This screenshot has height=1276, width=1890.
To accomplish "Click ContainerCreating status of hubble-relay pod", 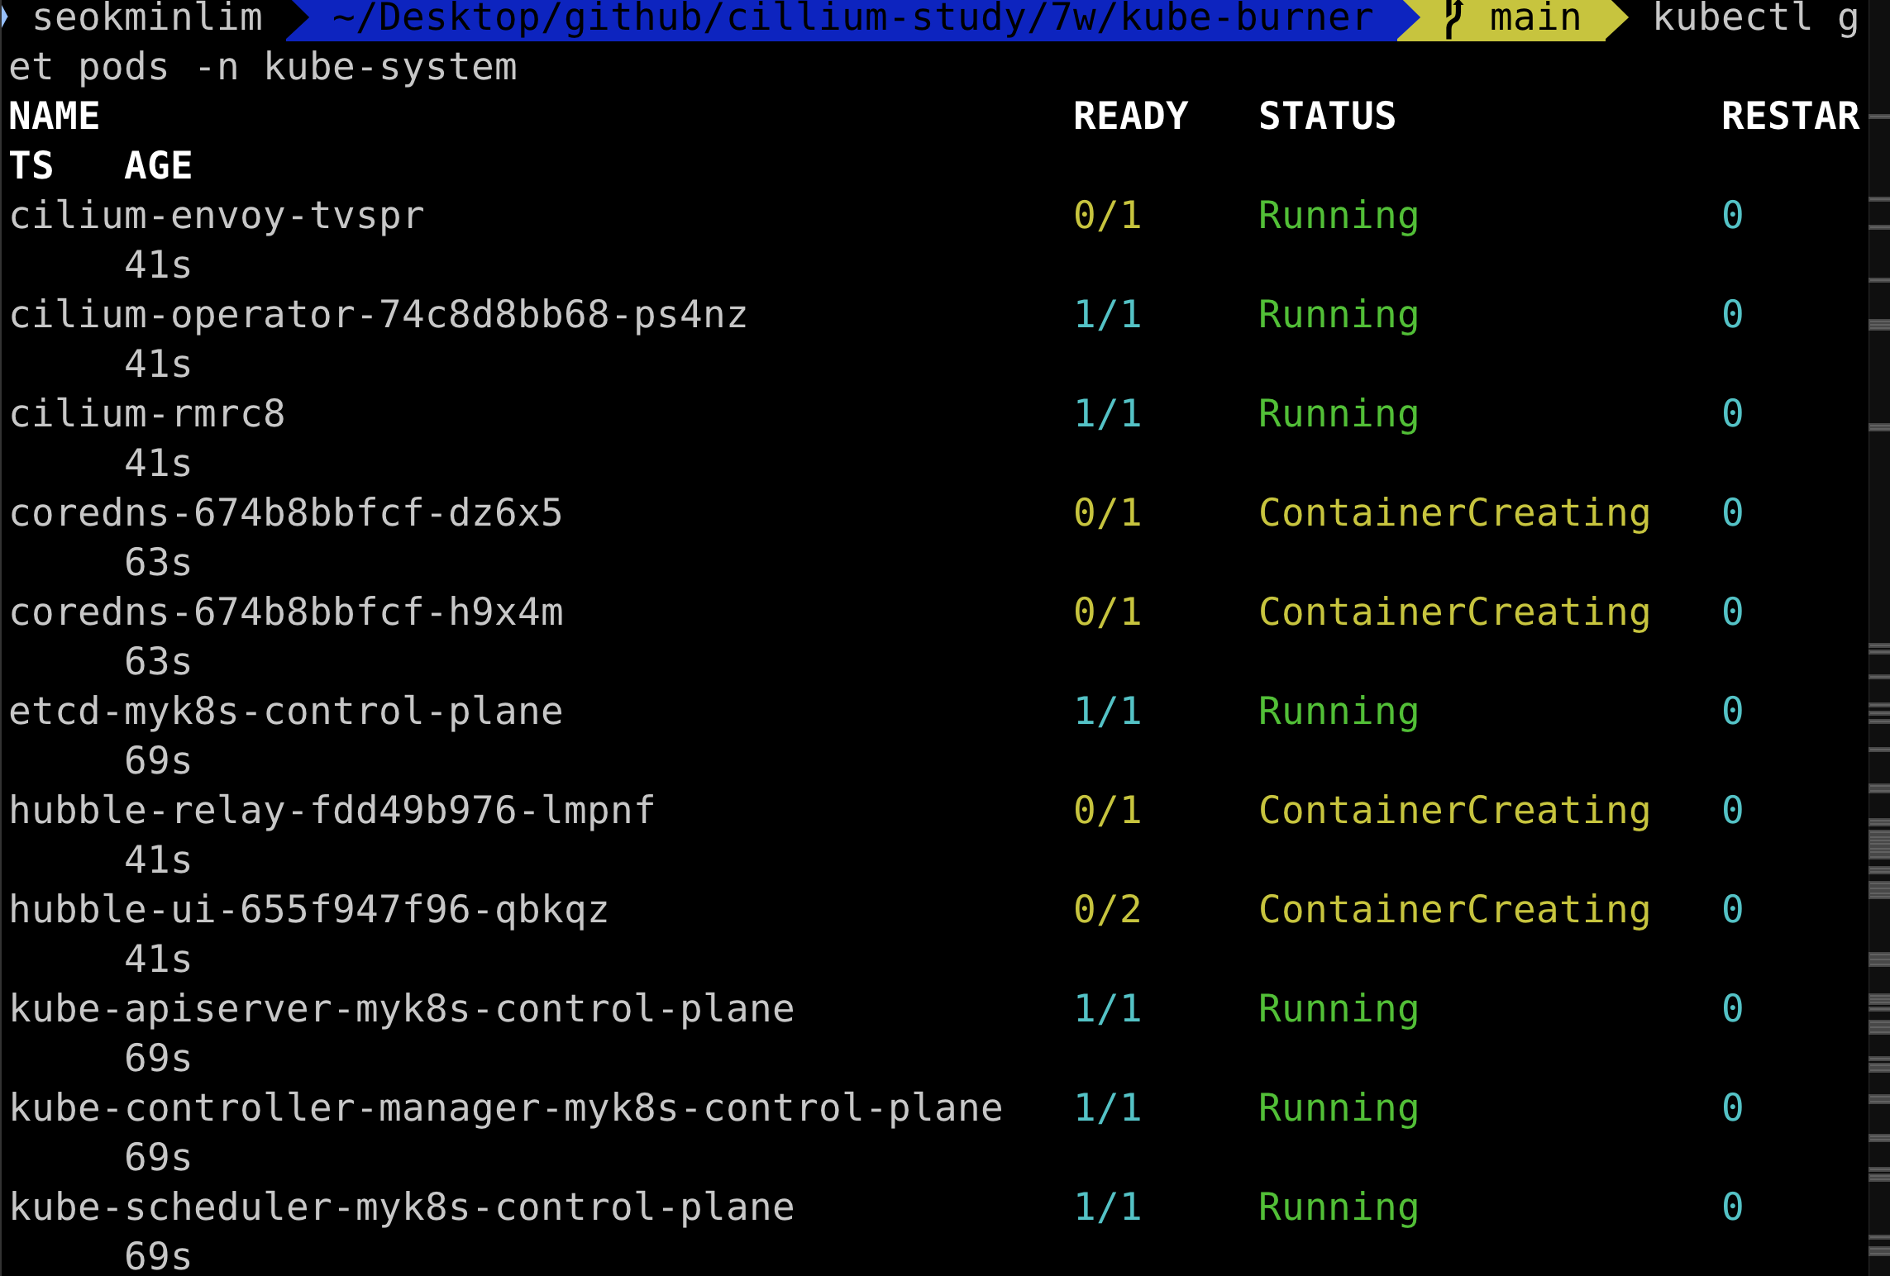I will click(1453, 811).
